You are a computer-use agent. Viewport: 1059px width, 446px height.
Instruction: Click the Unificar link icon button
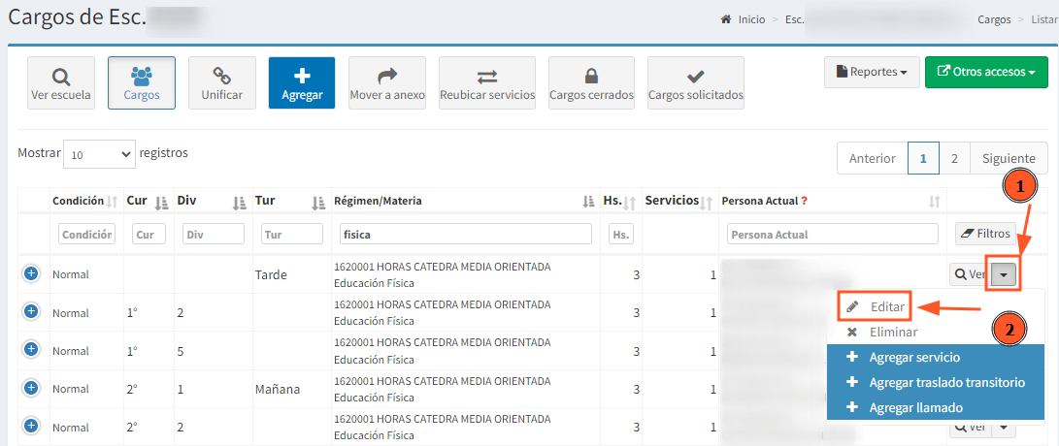pos(222,83)
